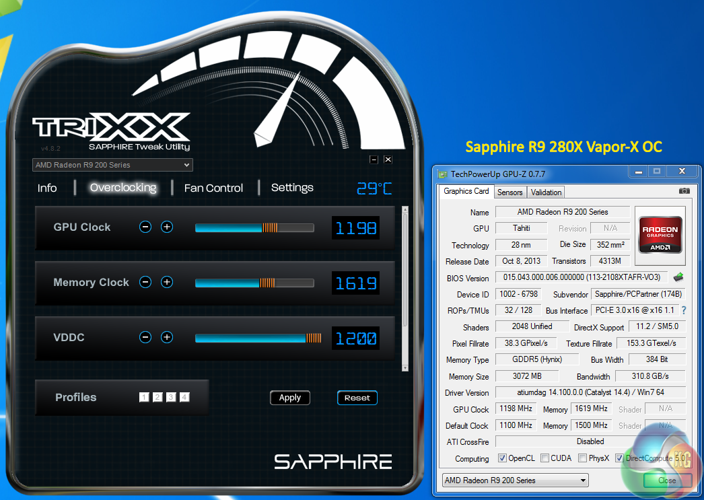Click the GPU Clock value 1198 display
The width and height of the screenshot is (704, 500).
[355, 228]
